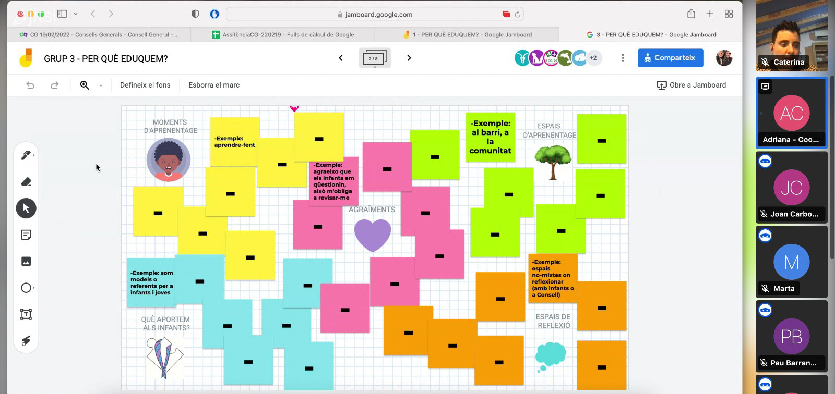Click Defineix el fons background option
The width and height of the screenshot is (835, 394).
coord(145,85)
